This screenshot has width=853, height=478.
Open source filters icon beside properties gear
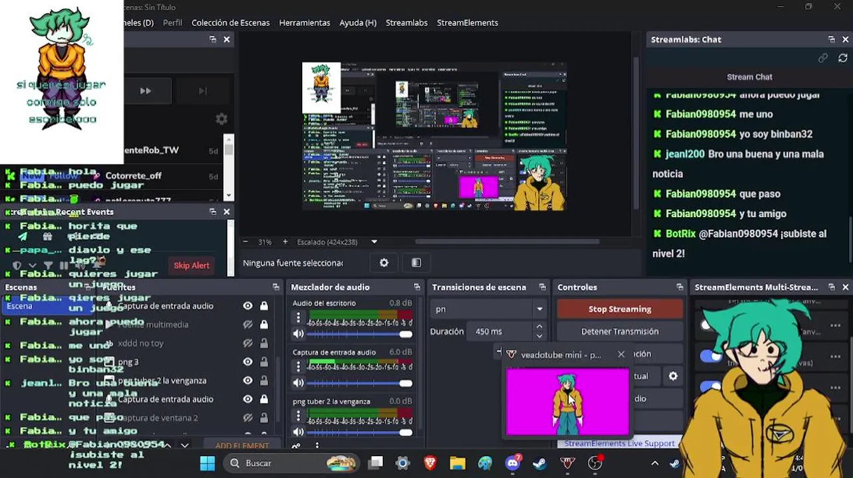(417, 263)
